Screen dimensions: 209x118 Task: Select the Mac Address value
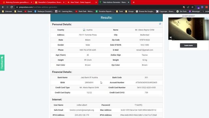point(138,110)
